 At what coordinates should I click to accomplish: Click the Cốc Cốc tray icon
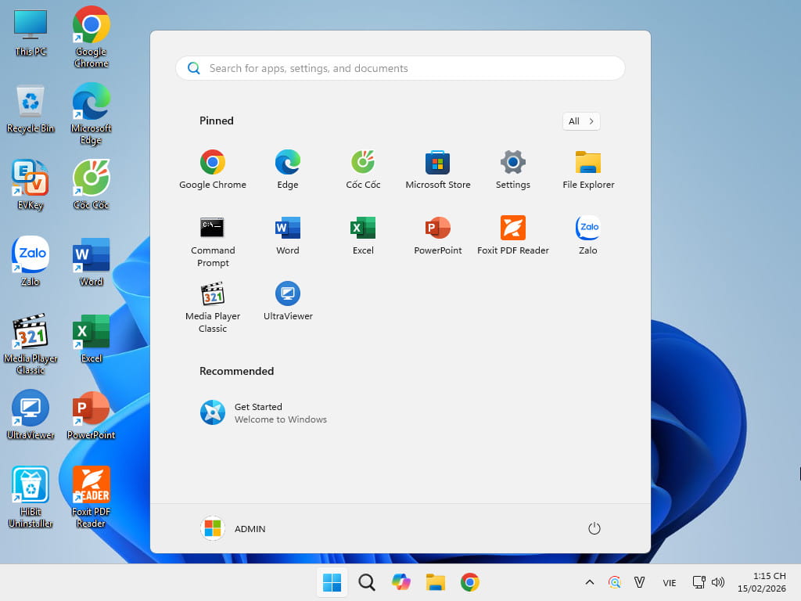[x=615, y=582]
